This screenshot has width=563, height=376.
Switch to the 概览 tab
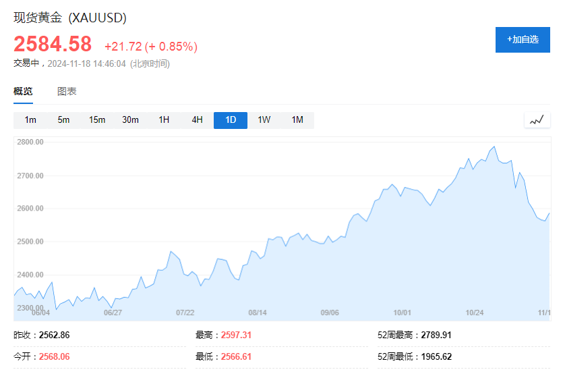23,92
